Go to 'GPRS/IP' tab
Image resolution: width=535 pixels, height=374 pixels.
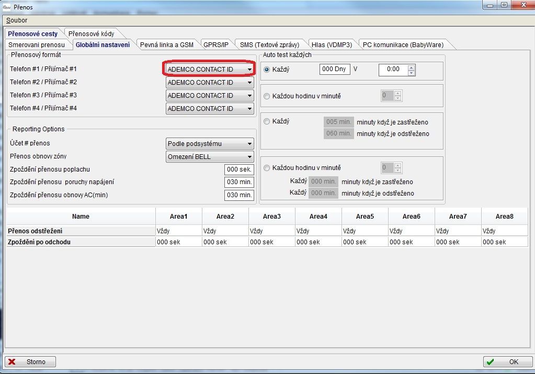(x=216, y=45)
